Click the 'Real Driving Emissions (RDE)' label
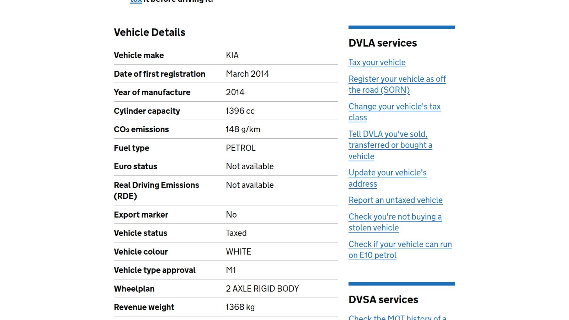569x320 pixels. tap(156, 191)
